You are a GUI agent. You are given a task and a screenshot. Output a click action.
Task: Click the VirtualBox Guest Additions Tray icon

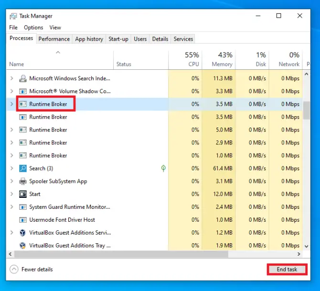[22, 246]
